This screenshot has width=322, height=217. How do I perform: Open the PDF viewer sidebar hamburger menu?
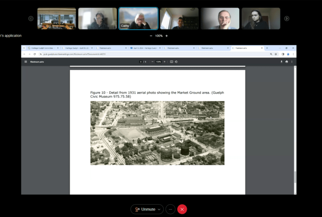coord(26,62)
